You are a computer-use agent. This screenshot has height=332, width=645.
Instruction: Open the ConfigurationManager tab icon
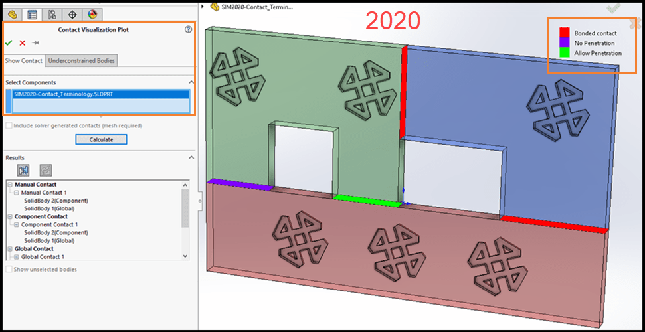click(52, 15)
